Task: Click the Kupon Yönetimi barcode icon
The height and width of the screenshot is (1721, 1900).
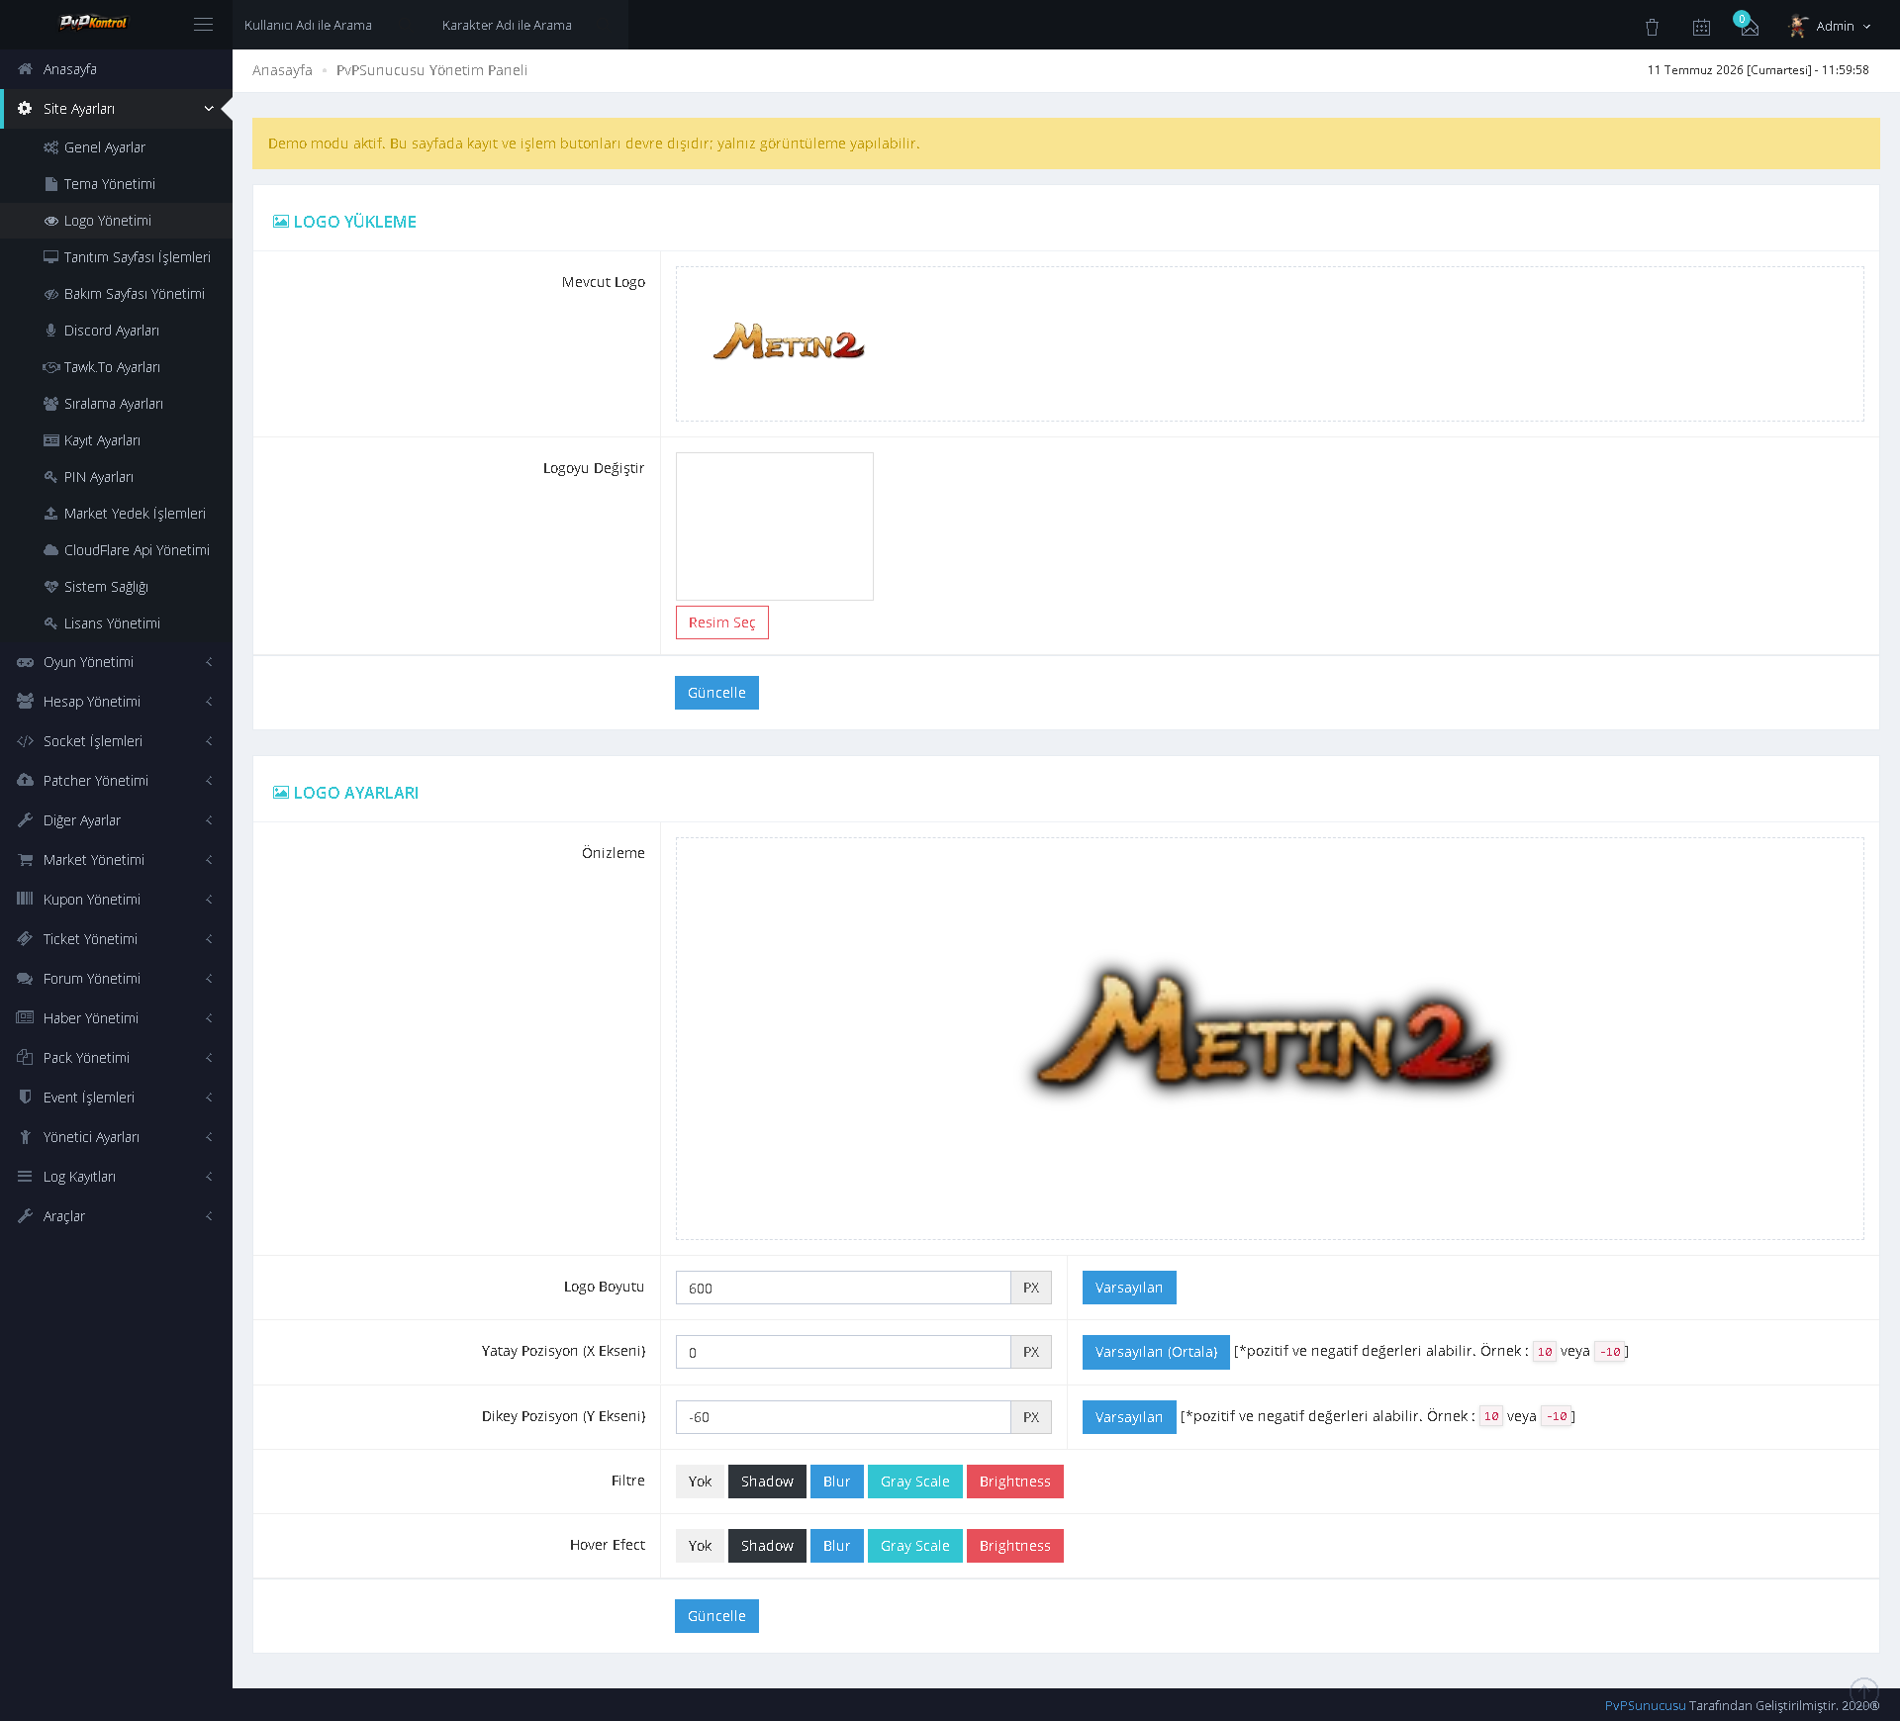Action: [x=25, y=900]
